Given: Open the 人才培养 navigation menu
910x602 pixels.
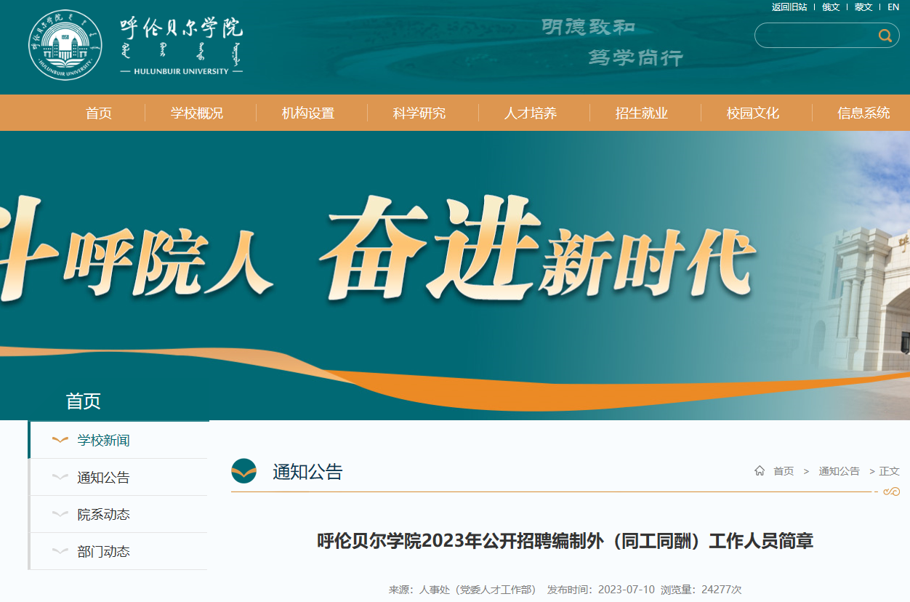Looking at the screenshot, I should point(531,113).
